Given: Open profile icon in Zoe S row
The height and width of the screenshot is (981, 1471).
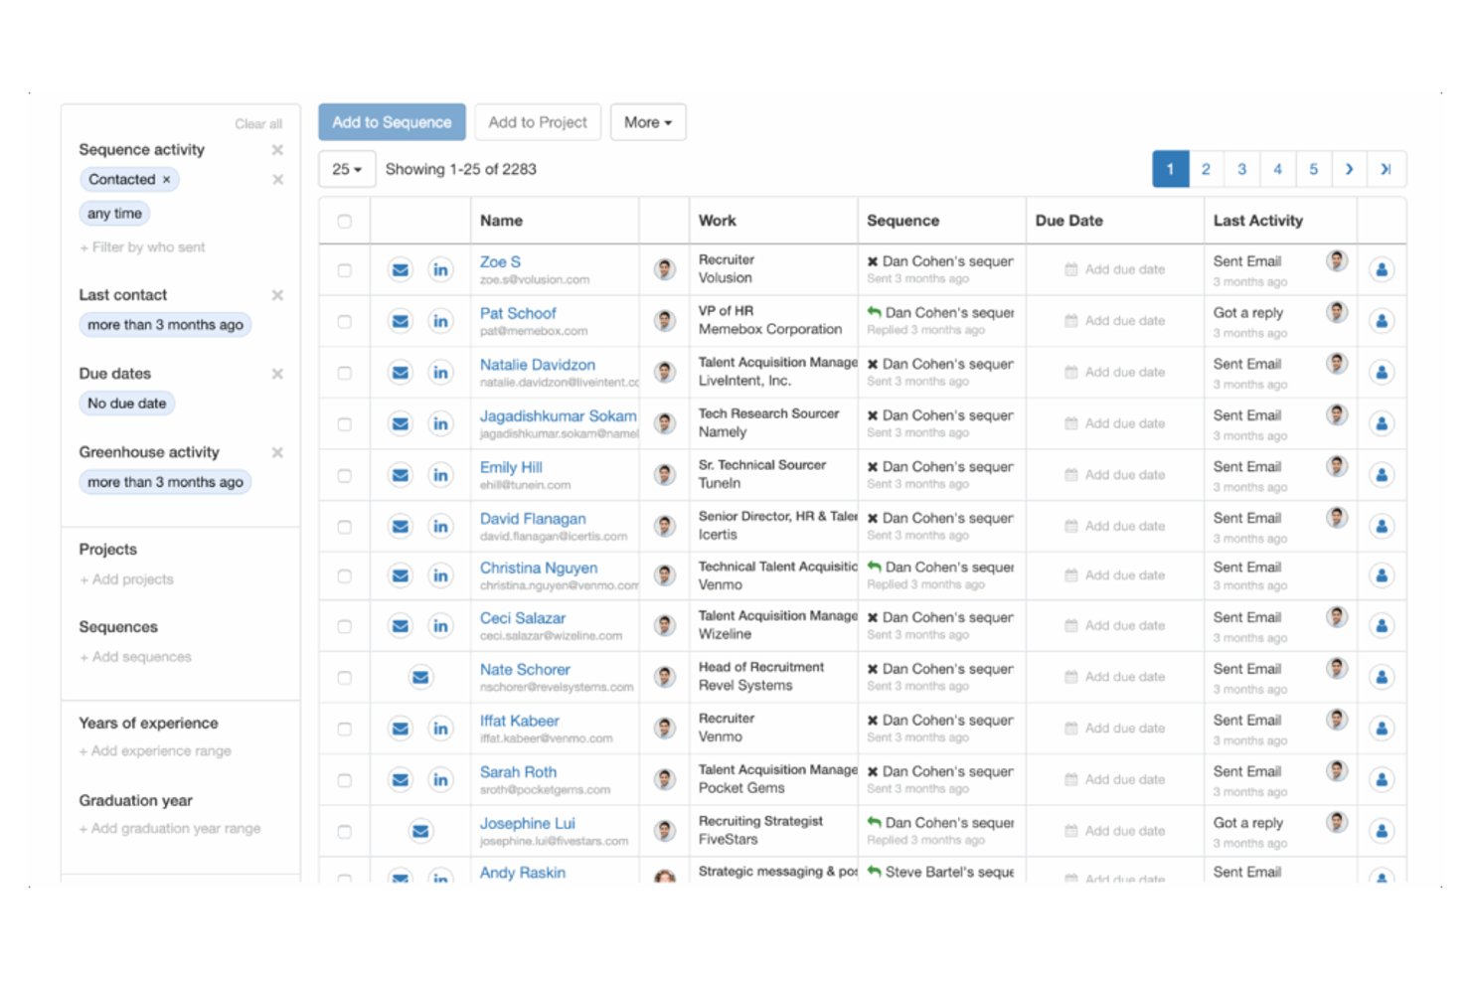Looking at the screenshot, I should [x=1382, y=269].
